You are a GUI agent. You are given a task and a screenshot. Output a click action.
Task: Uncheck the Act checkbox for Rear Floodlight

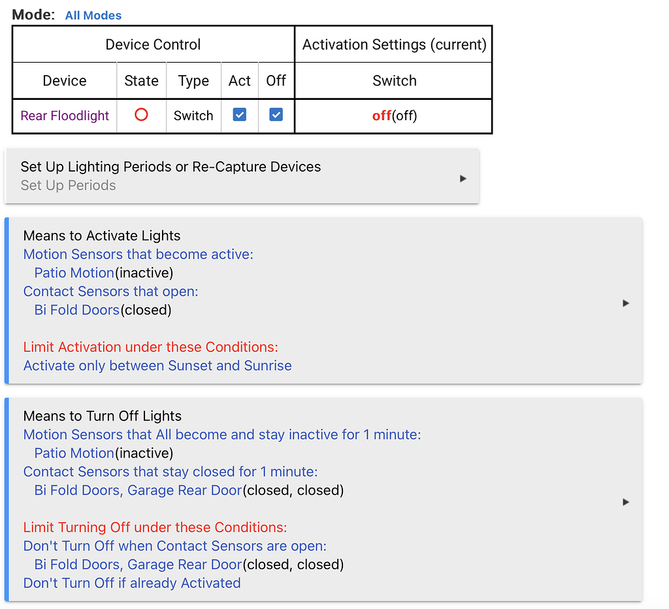tap(239, 114)
